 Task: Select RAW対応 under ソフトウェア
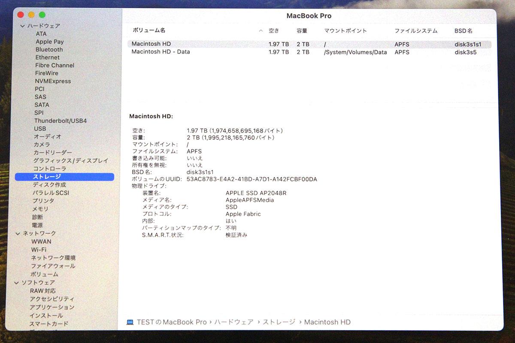point(43,291)
